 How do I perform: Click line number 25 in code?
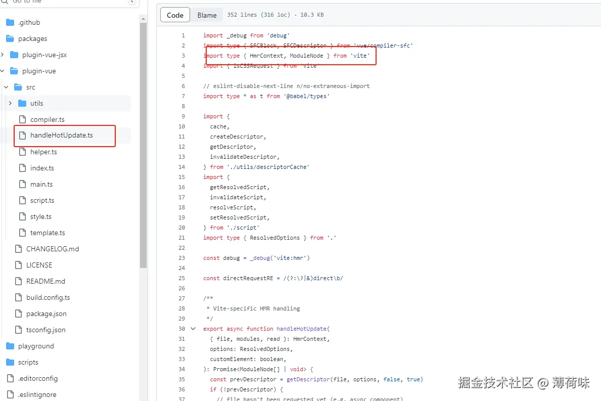[181, 278]
